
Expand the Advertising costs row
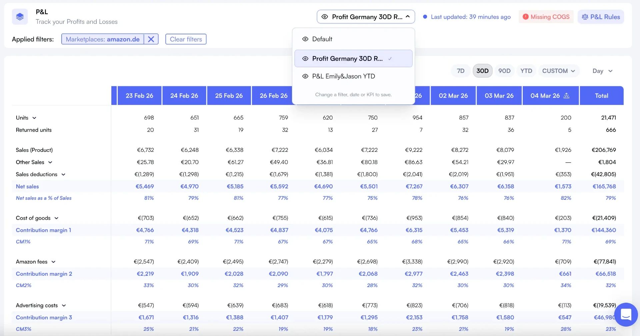point(64,305)
